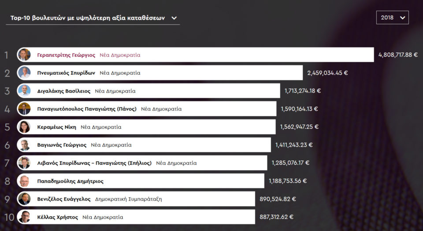The width and height of the screenshot is (423, 231).
Task: Click Παναγιωτόπουλος Παναγιώτης avatar photo
Action: click(x=24, y=109)
